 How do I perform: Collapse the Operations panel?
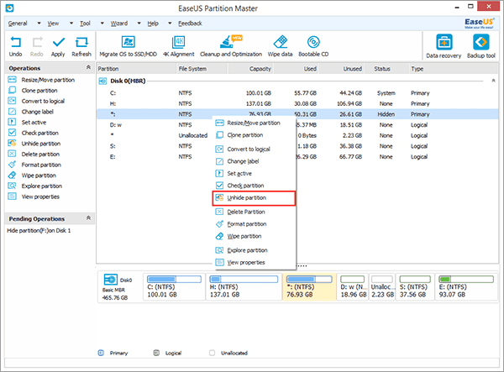click(x=88, y=67)
